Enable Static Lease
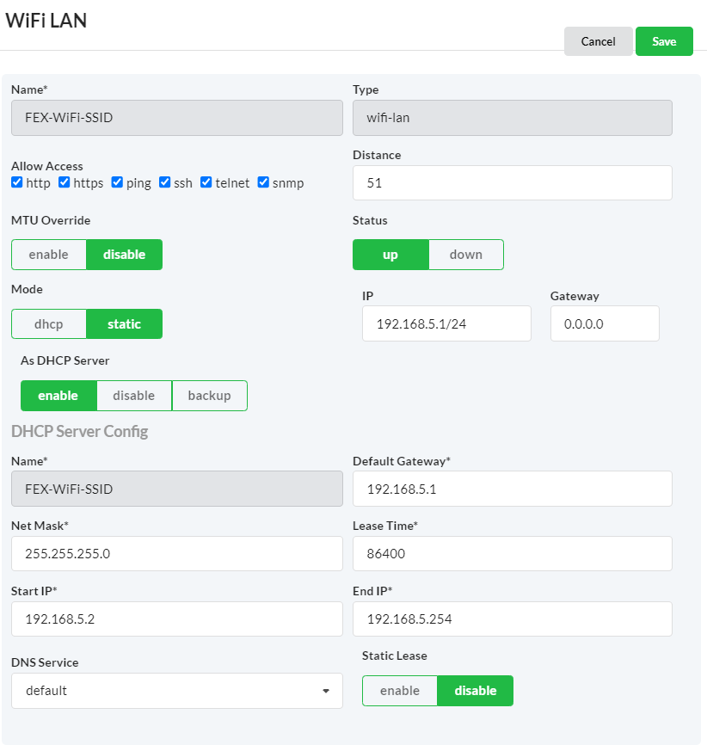 click(400, 691)
